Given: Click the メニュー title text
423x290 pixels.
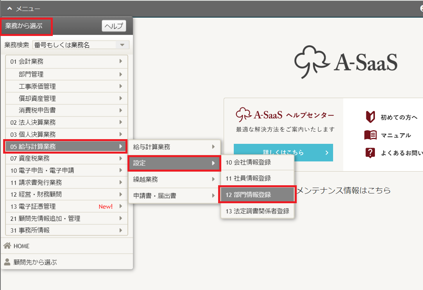Looking at the screenshot, I should [x=28, y=9].
